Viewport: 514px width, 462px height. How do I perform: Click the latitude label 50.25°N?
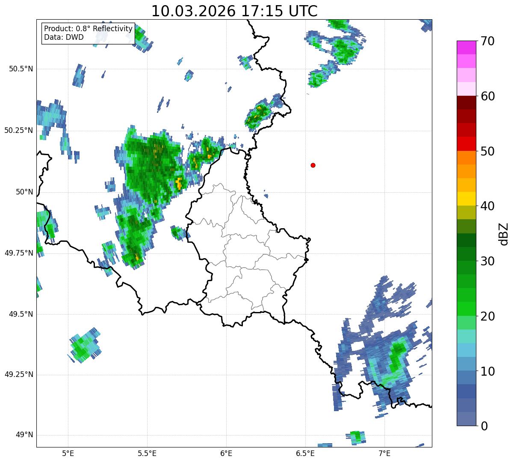(x=18, y=131)
